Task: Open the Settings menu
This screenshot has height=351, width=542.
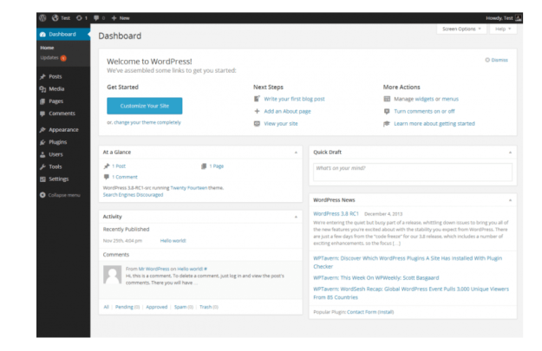Action: tap(59, 179)
